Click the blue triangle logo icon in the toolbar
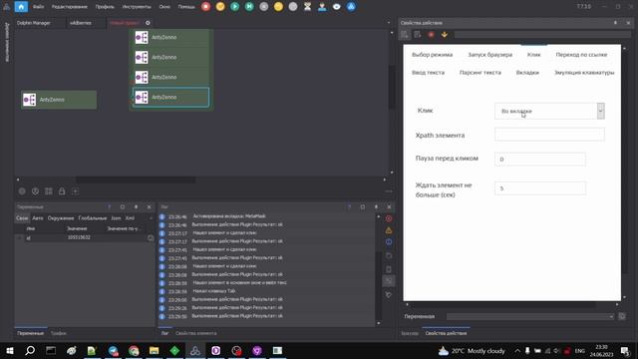Image resolution: width=638 pixels, height=359 pixels. point(351,7)
